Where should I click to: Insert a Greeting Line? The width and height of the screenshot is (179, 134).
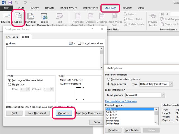tap(102, 19)
